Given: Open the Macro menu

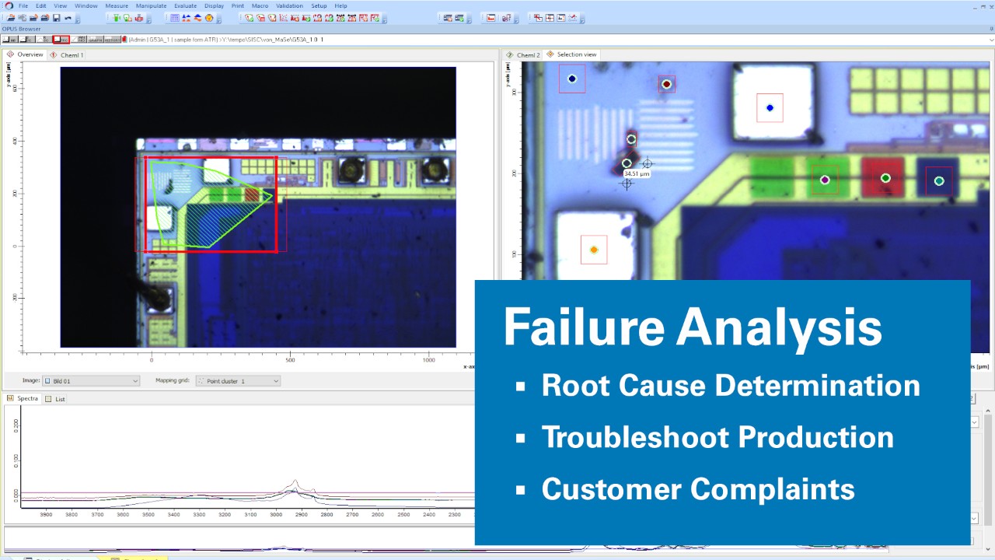Looking at the screenshot, I should pyautogui.click(x=260, y=5).
